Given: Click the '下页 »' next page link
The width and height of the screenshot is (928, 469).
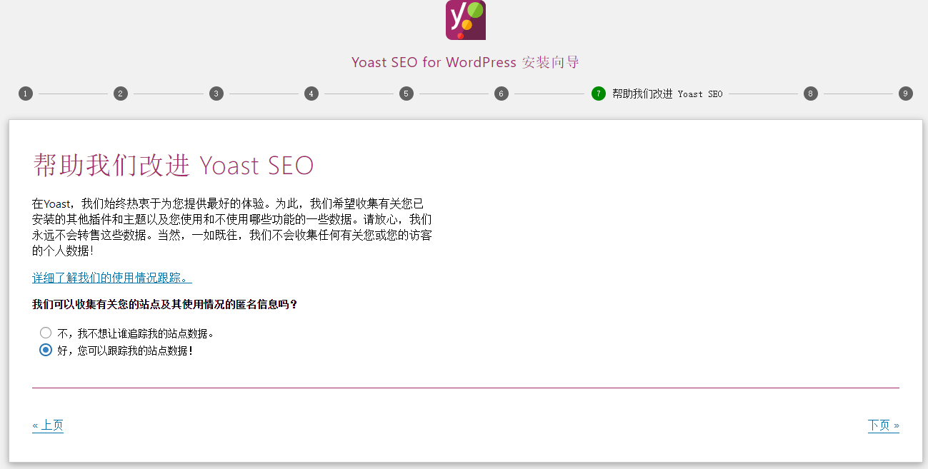Looking at the screenshot, I should tap(884, 425).
